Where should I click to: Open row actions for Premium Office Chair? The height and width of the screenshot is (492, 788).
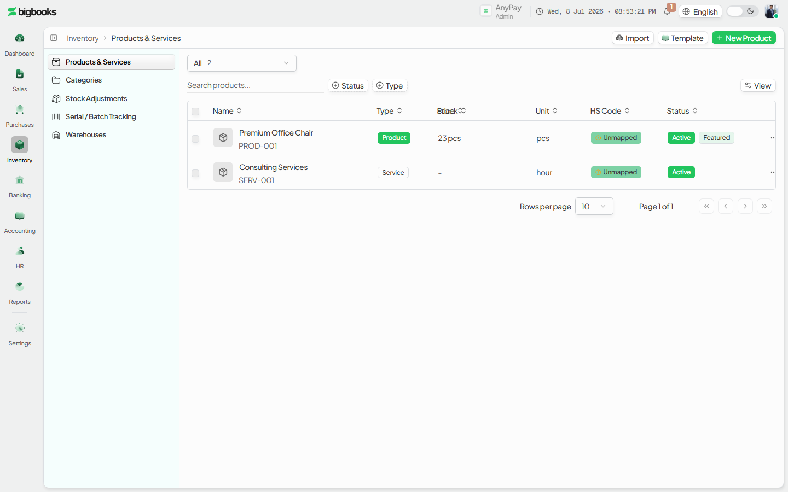(x=772, y=138)
